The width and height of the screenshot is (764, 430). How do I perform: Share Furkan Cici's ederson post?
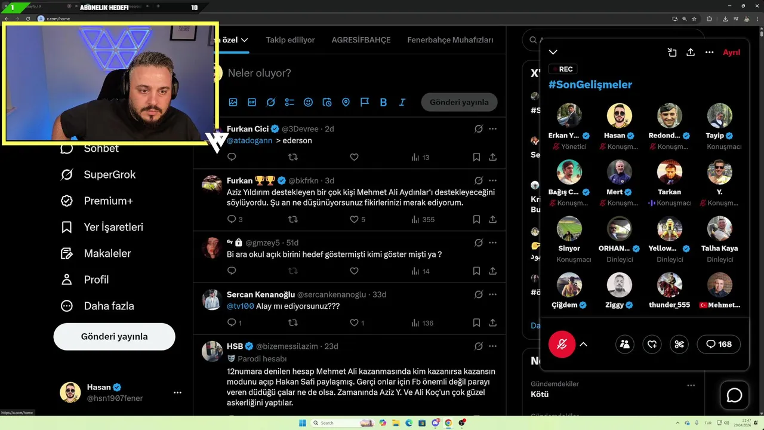tap(492, 157)
